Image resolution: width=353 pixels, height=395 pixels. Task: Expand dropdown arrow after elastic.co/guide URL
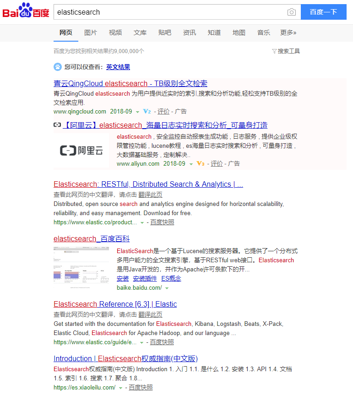click(x=141, y=343)
